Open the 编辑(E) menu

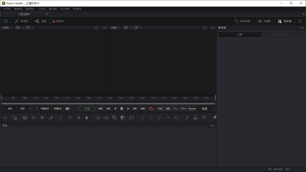click(x=18, y=9)
